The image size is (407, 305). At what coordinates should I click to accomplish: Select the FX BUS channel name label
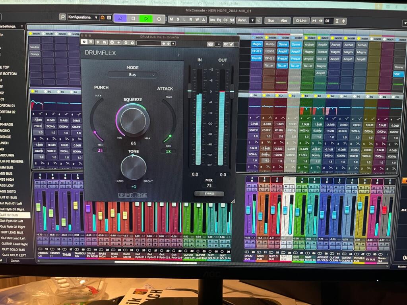point(371,259)
